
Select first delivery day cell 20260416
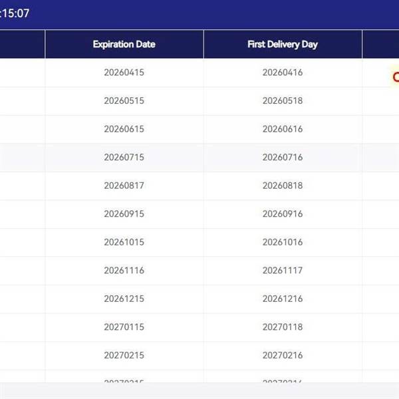283,72
